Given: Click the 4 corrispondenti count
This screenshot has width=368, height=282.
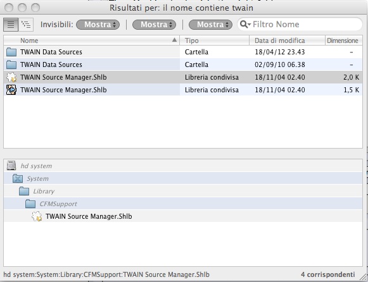Looking at the screenshot, I should pyautogui.click(x=328, y=274).
